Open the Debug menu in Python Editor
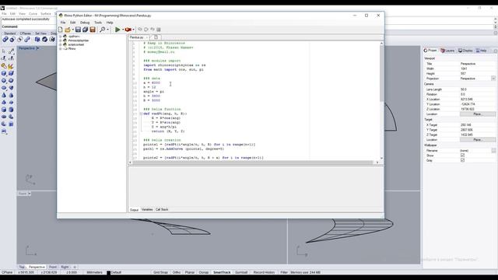Viewport: 498px width, 280px height. pos(85,23)
